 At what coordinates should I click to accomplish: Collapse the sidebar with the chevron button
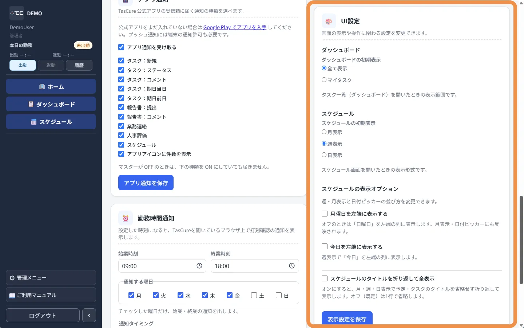89,315
